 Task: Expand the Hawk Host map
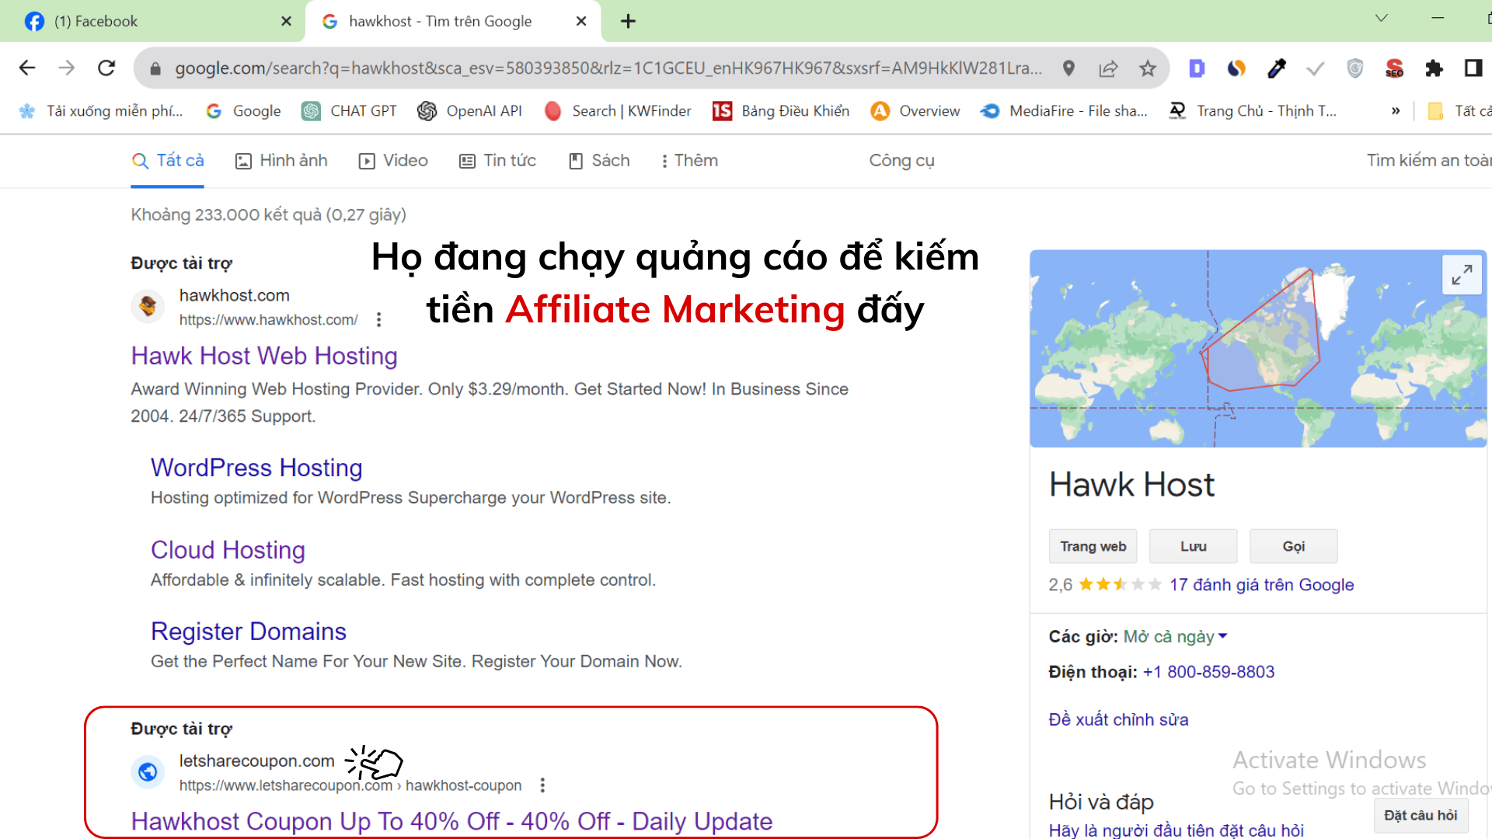1462,275
